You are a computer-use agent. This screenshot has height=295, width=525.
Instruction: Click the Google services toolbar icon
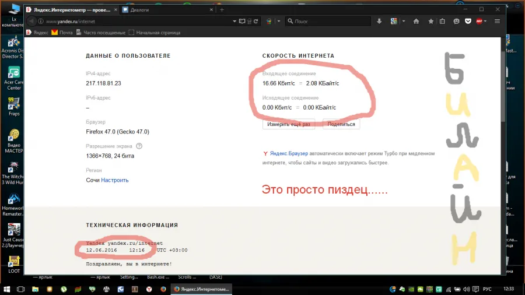394,21
